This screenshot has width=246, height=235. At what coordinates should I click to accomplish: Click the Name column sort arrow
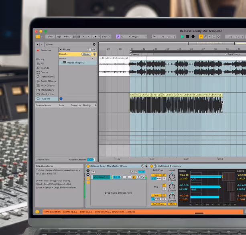click(x=92, y=59)
